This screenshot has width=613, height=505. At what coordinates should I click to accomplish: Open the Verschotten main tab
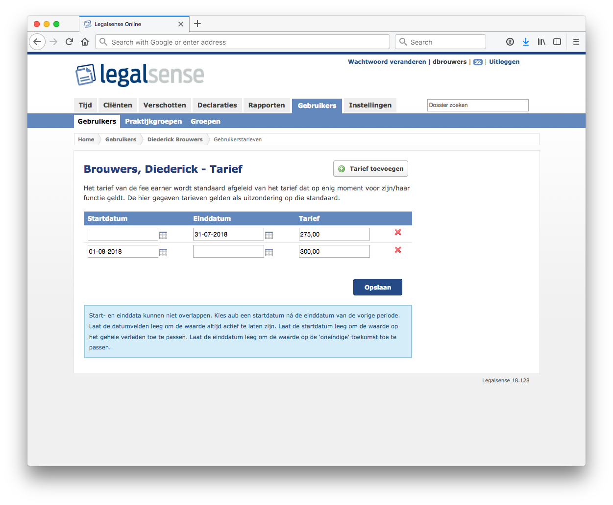point(165,105)
